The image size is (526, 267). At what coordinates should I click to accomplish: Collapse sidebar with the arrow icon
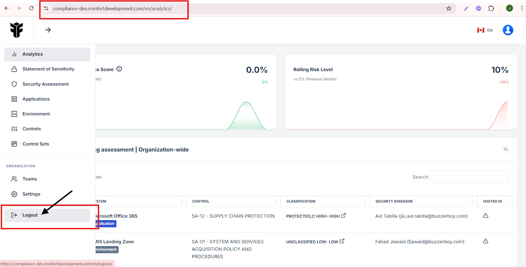click(48, 30)
